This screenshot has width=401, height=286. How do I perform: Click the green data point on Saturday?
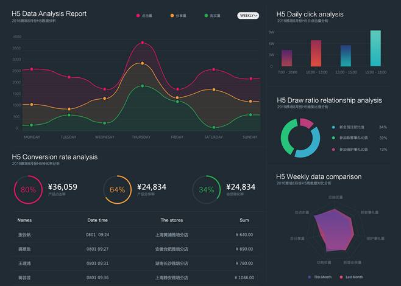click(x=213, y=127)
